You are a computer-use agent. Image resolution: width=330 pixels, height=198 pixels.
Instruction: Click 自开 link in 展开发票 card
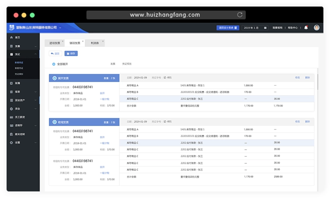[x=102, y=93]
